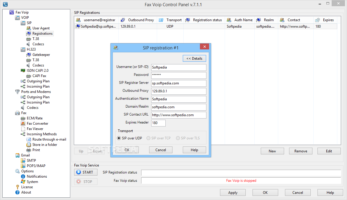This screenshot has width=347, height=200.
Task: Open Outgoing Plan under VOIP
Action: click(x=38, y=81)
